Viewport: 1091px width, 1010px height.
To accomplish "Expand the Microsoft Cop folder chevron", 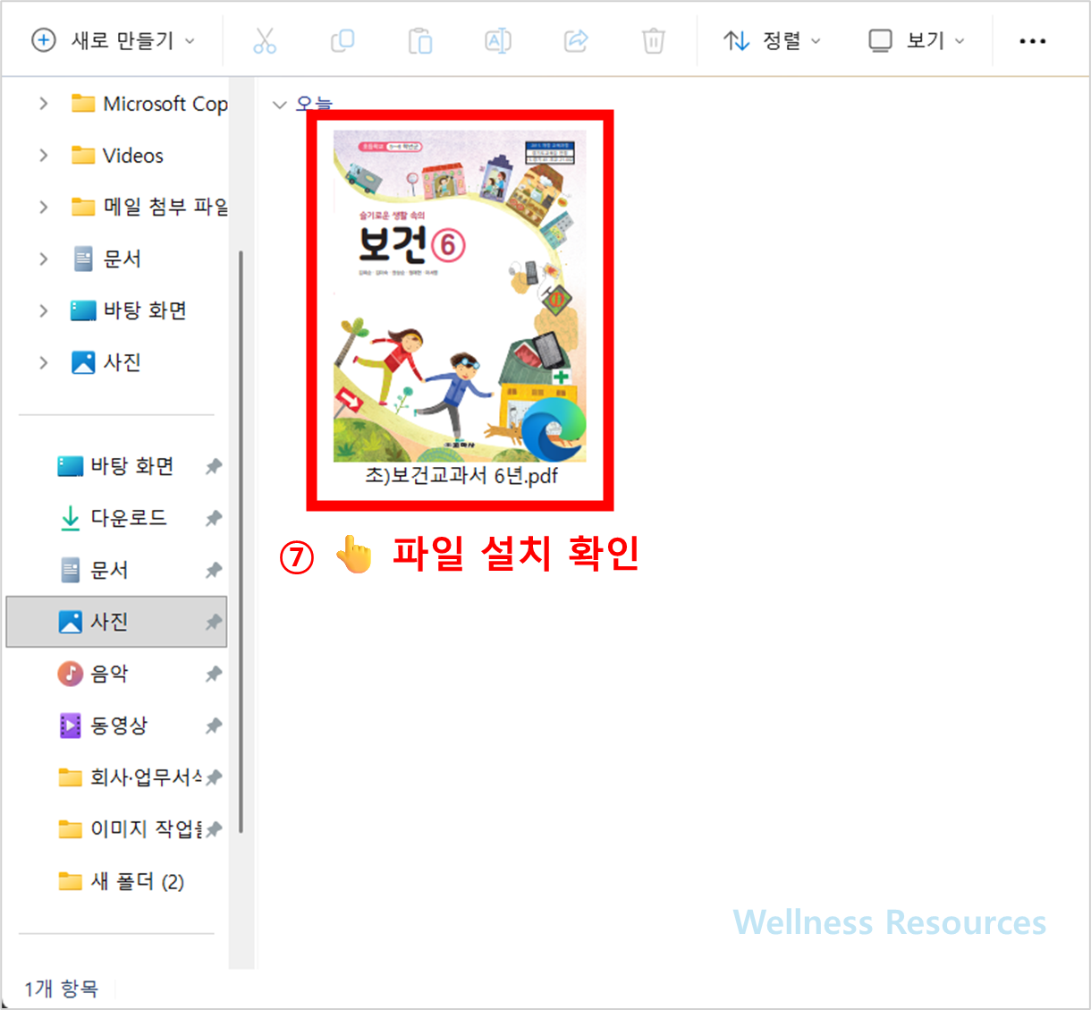I will pyautogui.click(x=44, y=104).
